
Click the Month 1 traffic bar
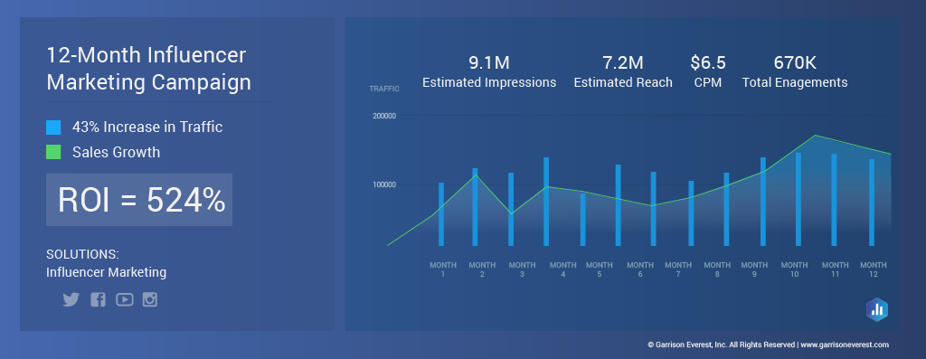tap(441, 214)
